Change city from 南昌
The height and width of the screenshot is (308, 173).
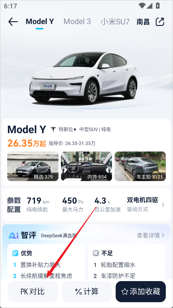143,22
